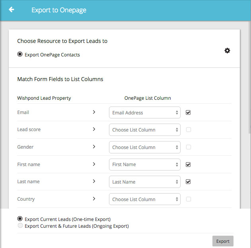Image resolution: width=251 pixels, height=248 pixels.
Task: Click the arrow icon beside Email
Action: [x=94, y=112]
